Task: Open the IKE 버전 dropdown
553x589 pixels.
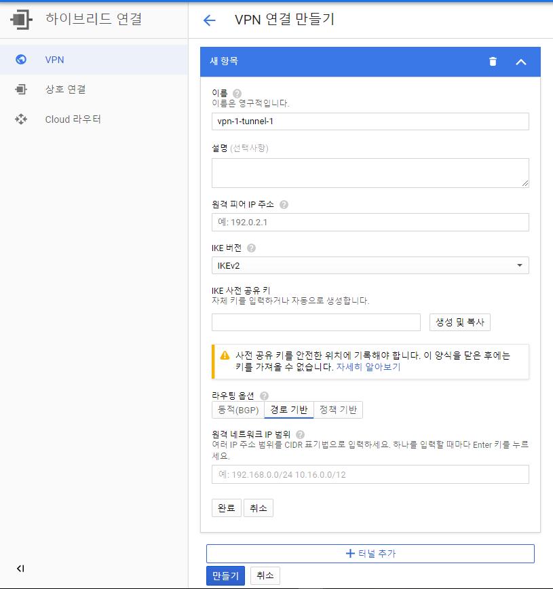Action: pyautogui.click(x=370, y=265)
